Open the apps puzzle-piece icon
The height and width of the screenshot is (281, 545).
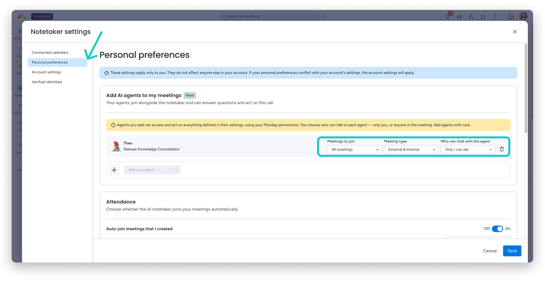click(x=483, y=16)
